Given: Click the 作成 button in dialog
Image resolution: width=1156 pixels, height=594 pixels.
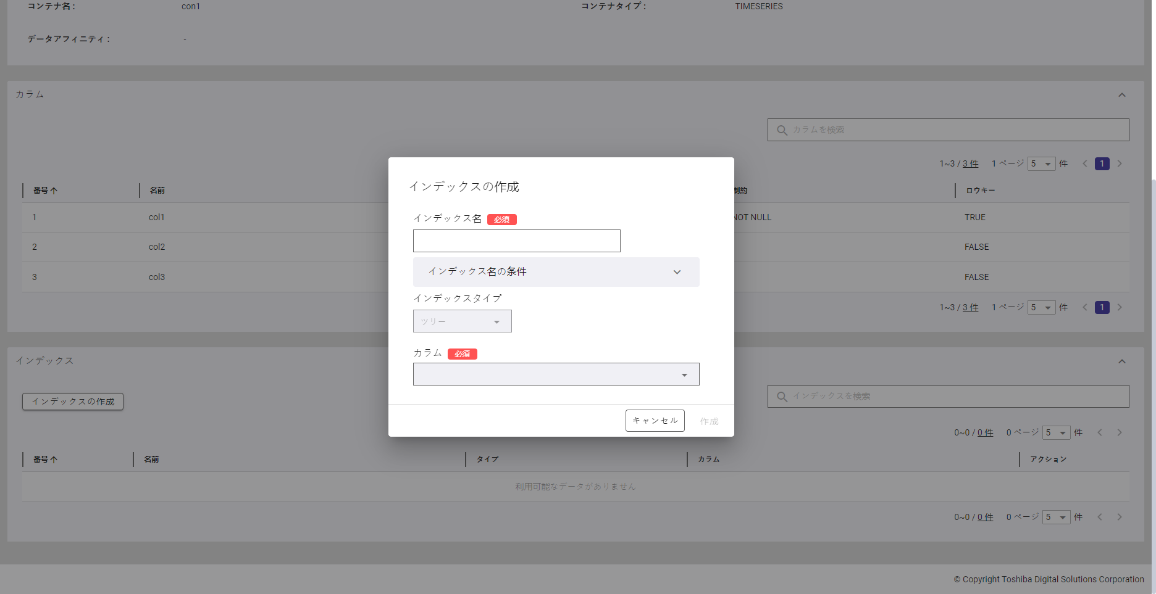Looking at the screenshot, I should point(709,421).
